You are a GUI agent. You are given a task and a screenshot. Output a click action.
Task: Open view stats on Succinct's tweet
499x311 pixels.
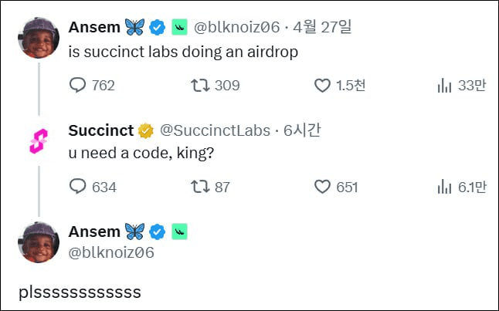tap(444, 186)
